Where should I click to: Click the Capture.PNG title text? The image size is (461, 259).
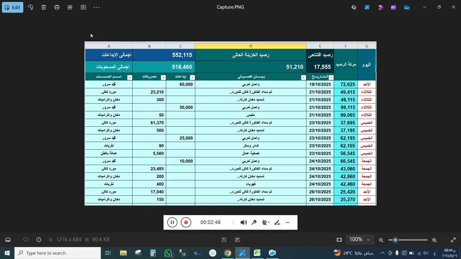(230, 7)
